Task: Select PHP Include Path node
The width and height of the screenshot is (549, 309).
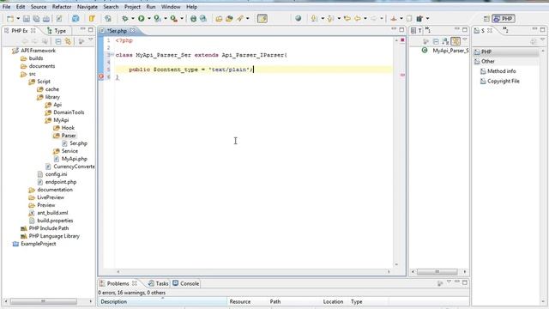Action: click(45, 228)
